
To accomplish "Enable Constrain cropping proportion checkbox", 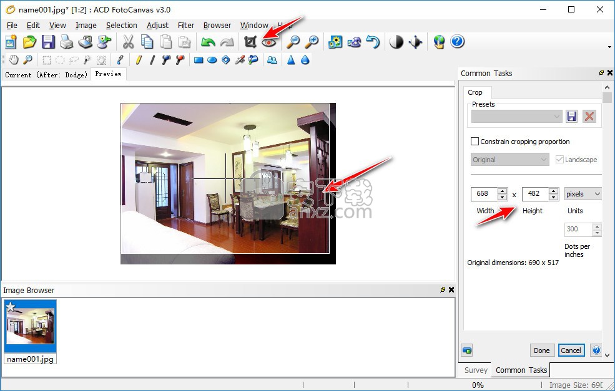I will coord(475,142).
